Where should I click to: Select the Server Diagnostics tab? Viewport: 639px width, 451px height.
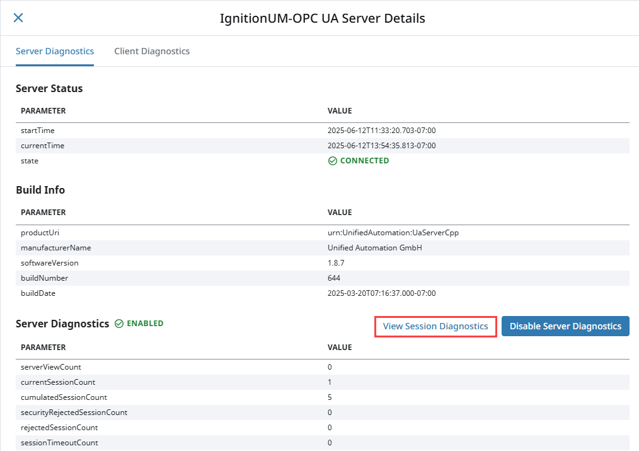click(55, 51)
